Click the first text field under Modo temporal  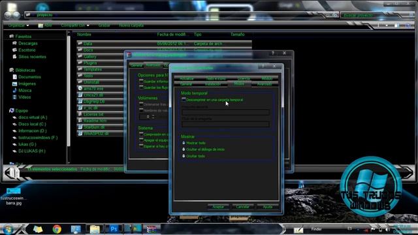point(225,112)
